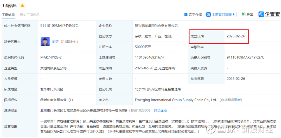This screenshot has width=281, height=138.
Task: Click the orange bell alert icon
Action: pyautogui.click(x=22, y=6)
